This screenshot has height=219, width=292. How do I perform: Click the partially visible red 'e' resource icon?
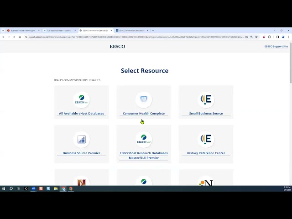[81, 182]
